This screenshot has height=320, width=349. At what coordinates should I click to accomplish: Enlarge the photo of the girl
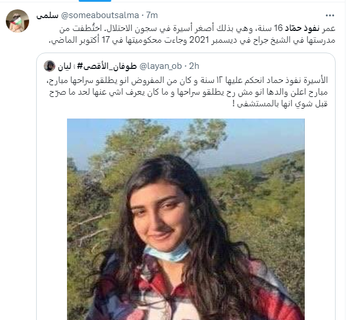coord(186,219)
